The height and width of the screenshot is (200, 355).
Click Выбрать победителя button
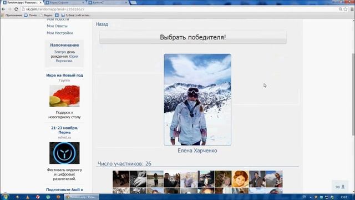pyautogui.click(x=193, y=37)
